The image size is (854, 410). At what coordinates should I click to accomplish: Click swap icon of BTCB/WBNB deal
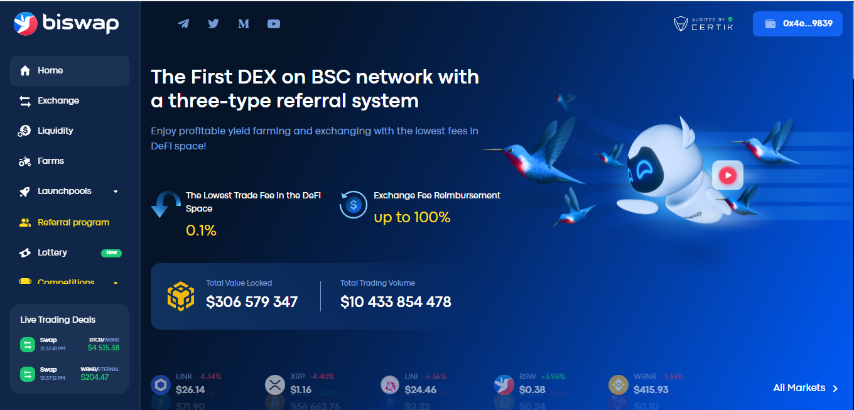pos(28,345)
